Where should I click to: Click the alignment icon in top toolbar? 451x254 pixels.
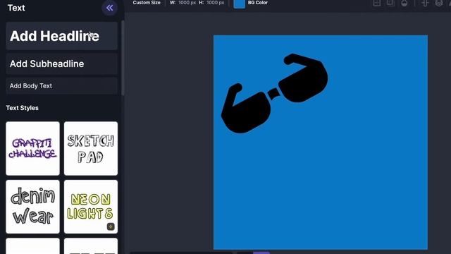[x=425, y=3]
